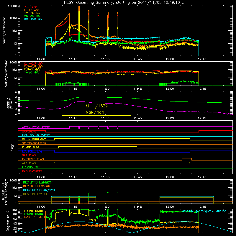Viewport: 236px width, 236px height.
Task: Select the 'SAA_FLAG' label
Action: (29, 155)
